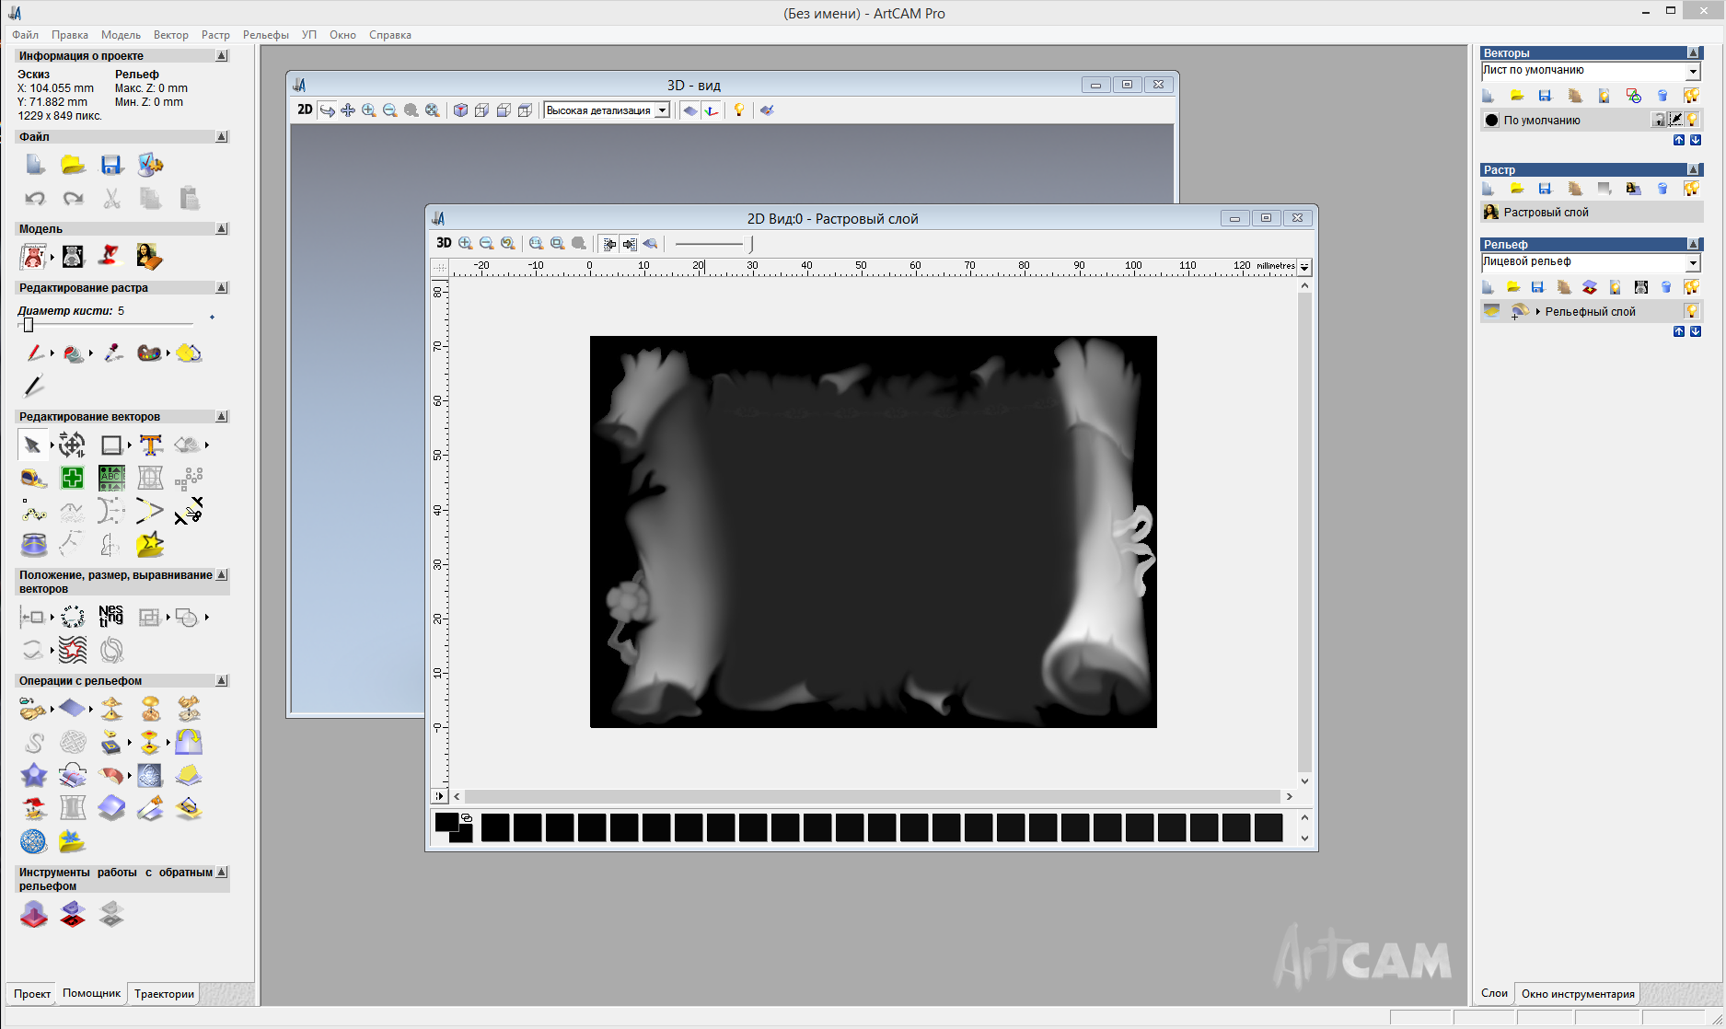Open the ruler units dropdown in 2D view
Image resolution: width=1726 pixels, height=1029 pixels.
click(1304, 267)
